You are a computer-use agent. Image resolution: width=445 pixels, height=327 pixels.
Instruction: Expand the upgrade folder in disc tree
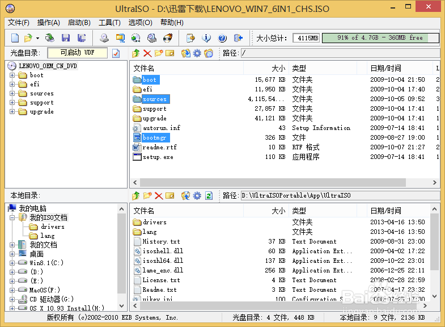(x=12, y=112)
